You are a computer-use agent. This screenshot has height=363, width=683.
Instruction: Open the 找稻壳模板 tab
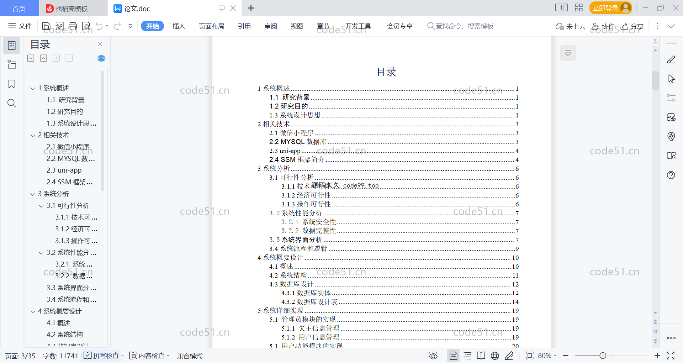tap(73, 8)
